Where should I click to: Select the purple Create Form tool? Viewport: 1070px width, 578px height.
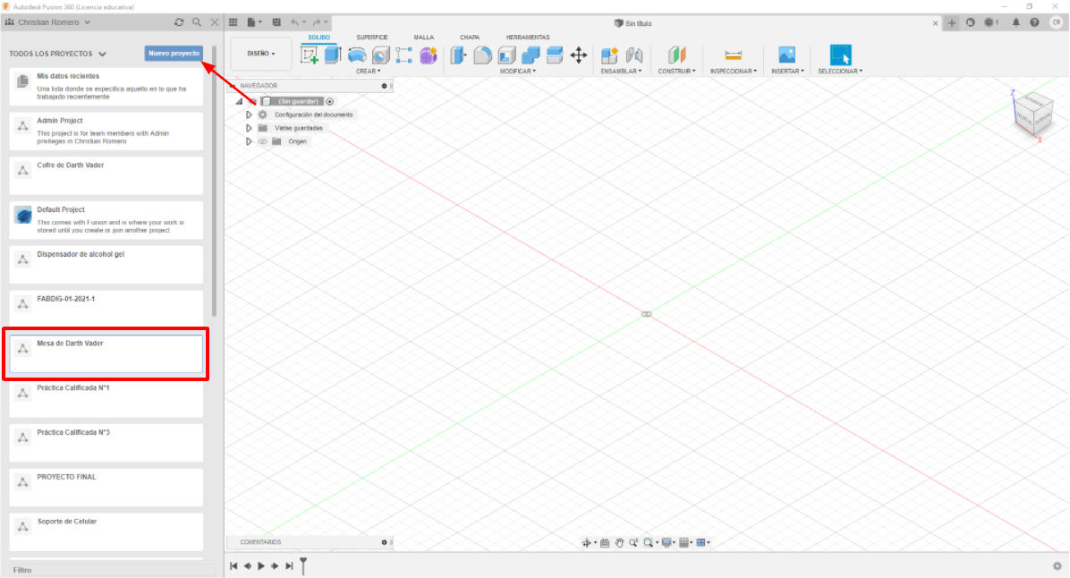pyautogui.click(x=428, y=55)
